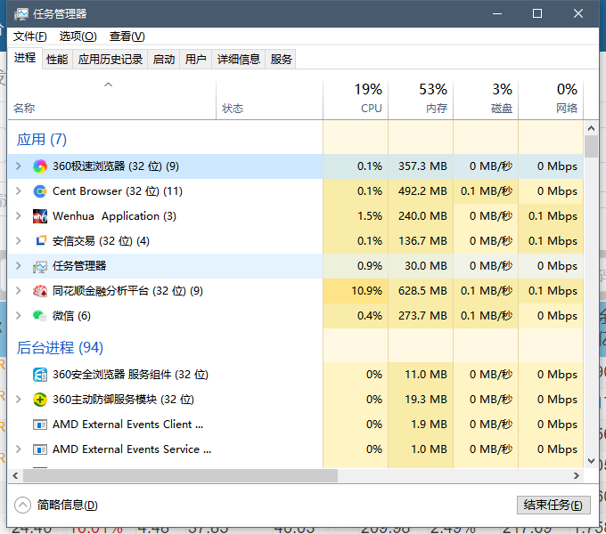Sort by the 名称 column header

click(x=111, y=101)
